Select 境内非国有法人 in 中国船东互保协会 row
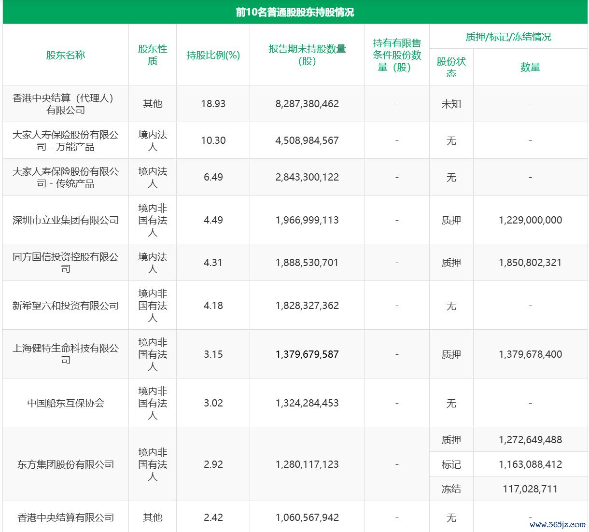Viewport: 589px width, 532px height. 153,403
